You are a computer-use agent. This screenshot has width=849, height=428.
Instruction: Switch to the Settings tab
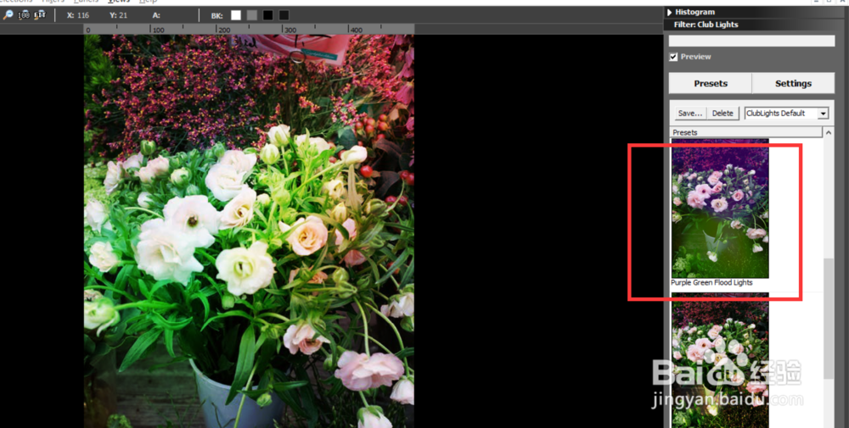coord(793,83)
